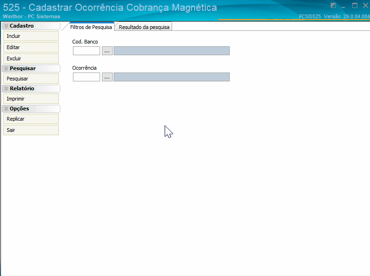This screenshot has height=276, width=370.
Task: Click the Cod. Banco description field
Action: [172, 51]
